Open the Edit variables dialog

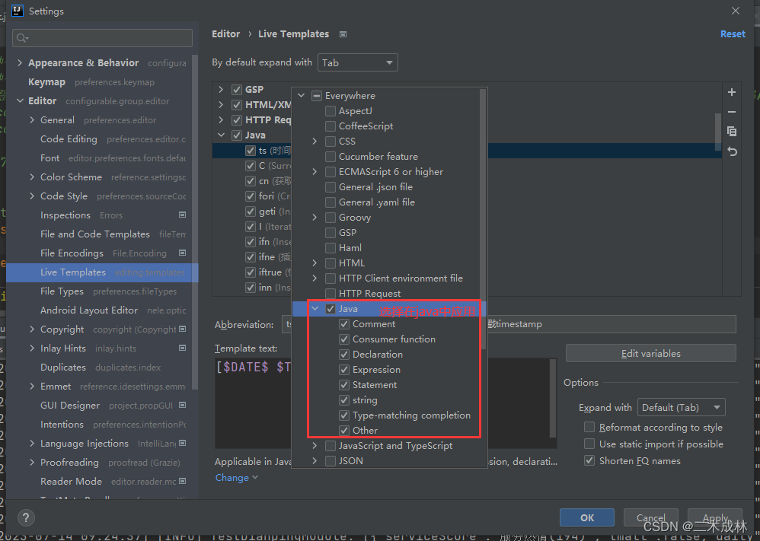(650, 354)
